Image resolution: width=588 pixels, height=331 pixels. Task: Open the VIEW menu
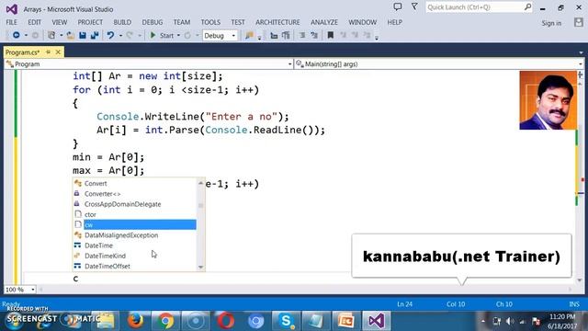59,22
